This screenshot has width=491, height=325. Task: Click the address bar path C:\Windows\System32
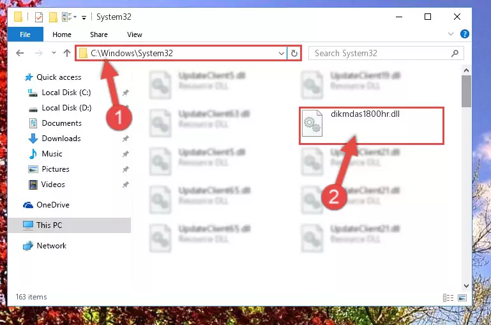point(132,53)
